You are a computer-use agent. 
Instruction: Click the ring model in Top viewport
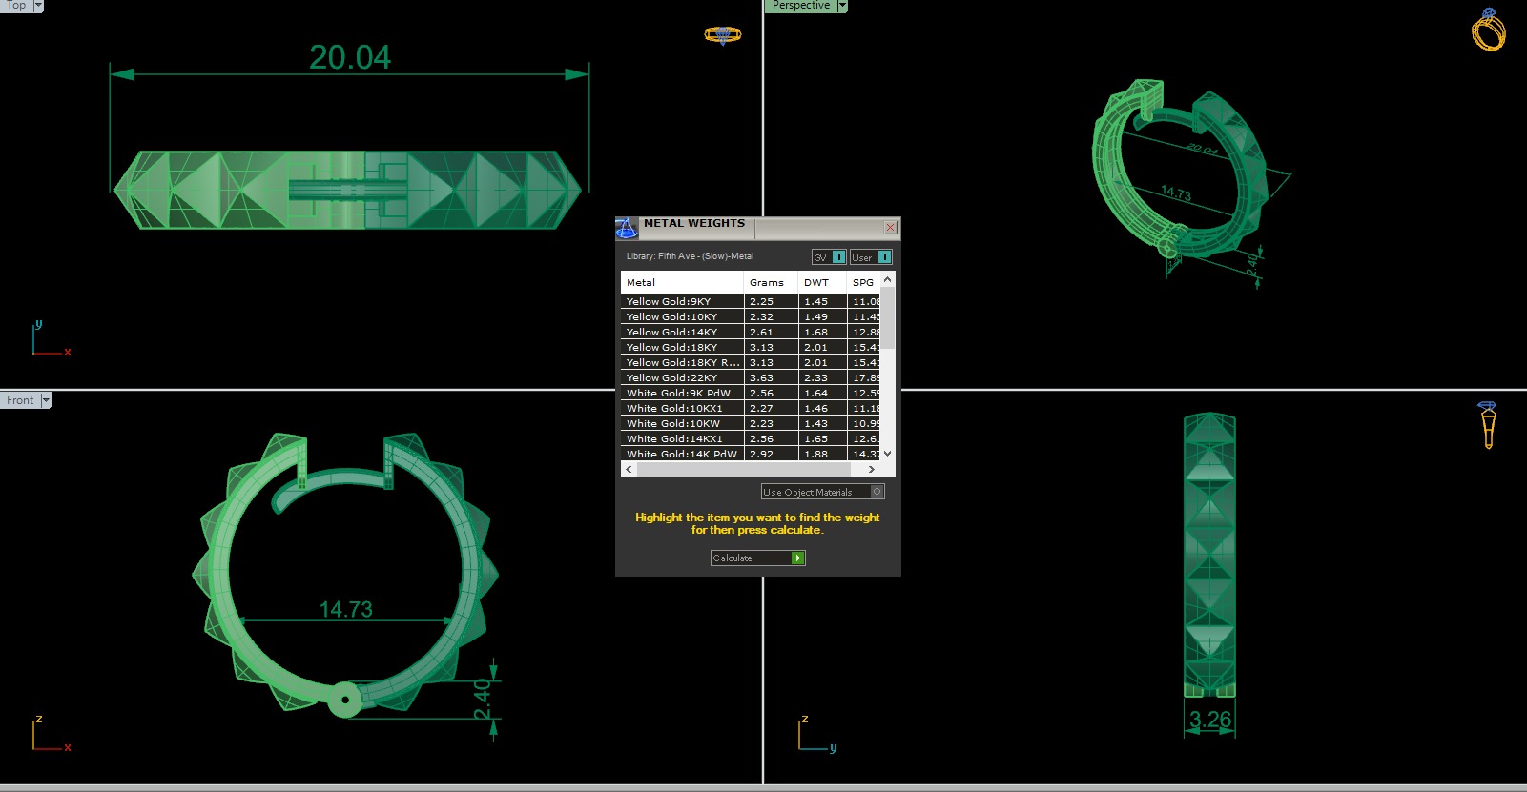point(348,190)
